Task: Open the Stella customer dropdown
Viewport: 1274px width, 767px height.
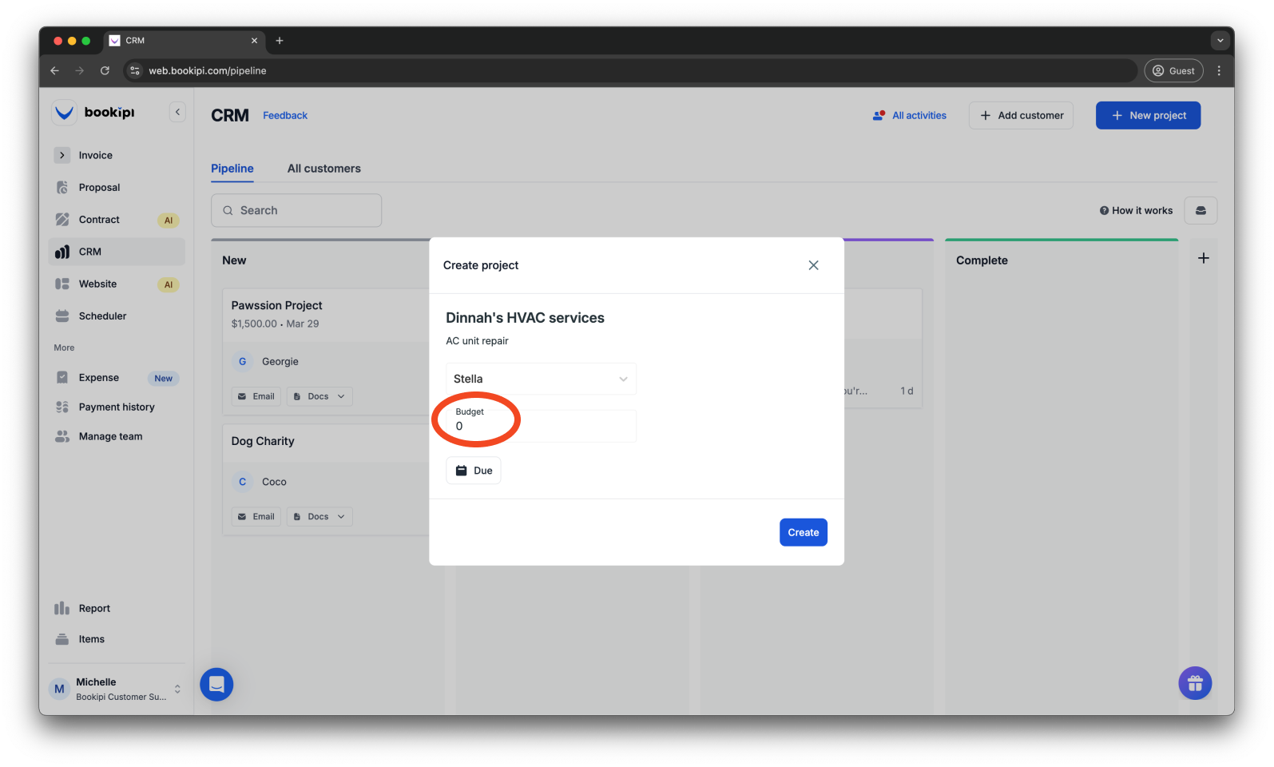Action: point(541,379)
